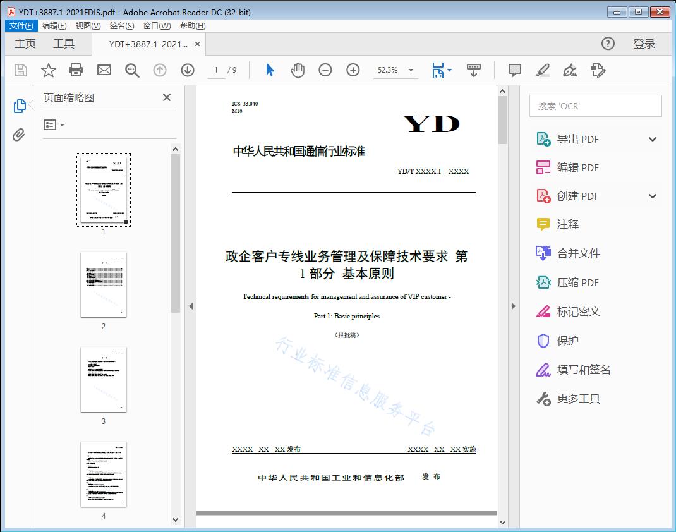This screenshot has width=676, height=532.
Task: Switch to the 主页 tab
Action: pyautogui.click(x=25, y=44)
